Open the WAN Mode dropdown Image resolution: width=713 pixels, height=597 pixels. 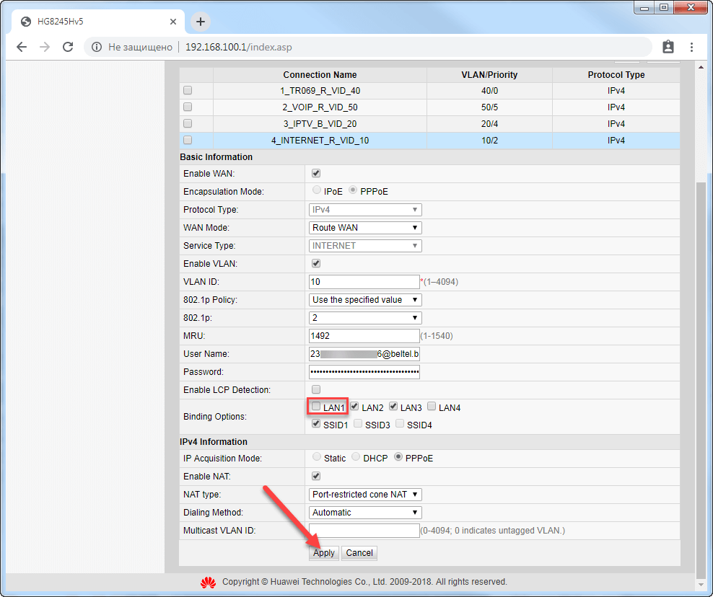pyautogui.click(x=365, y=228)
